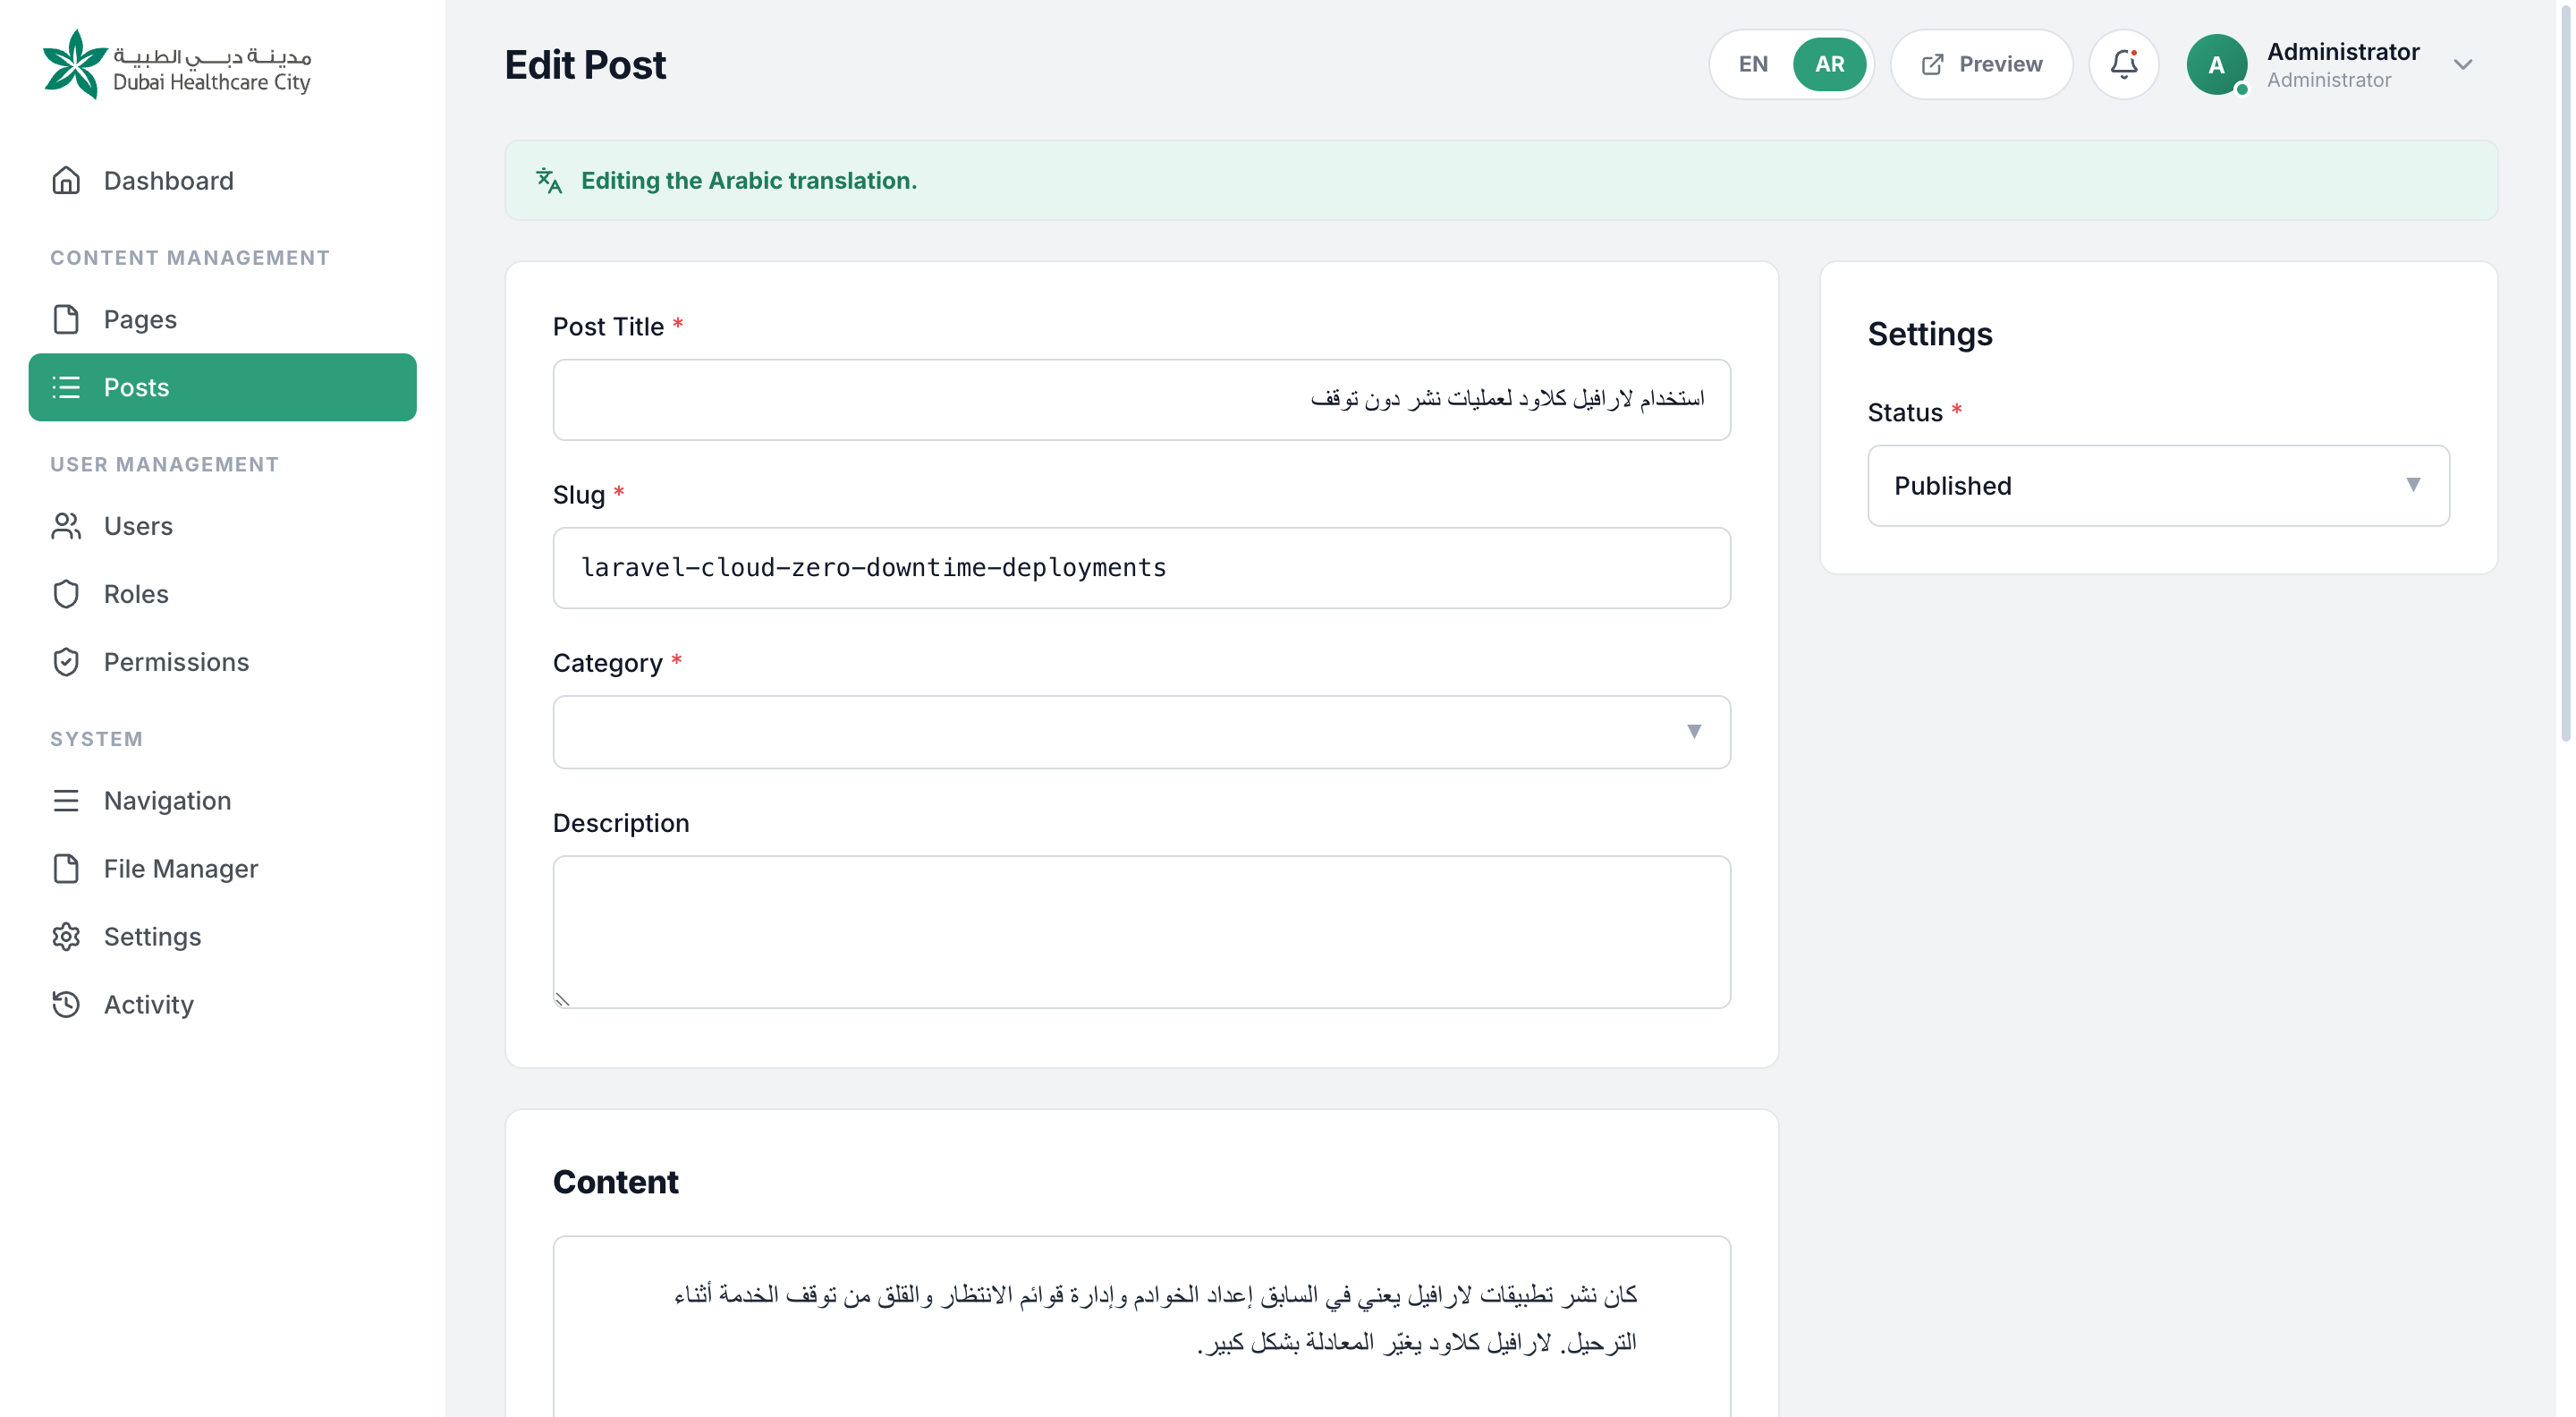The width and height of the screenshot is (2576, 1417).
Task: Click the Navigation hamburger icon
Action: point(66,801)
